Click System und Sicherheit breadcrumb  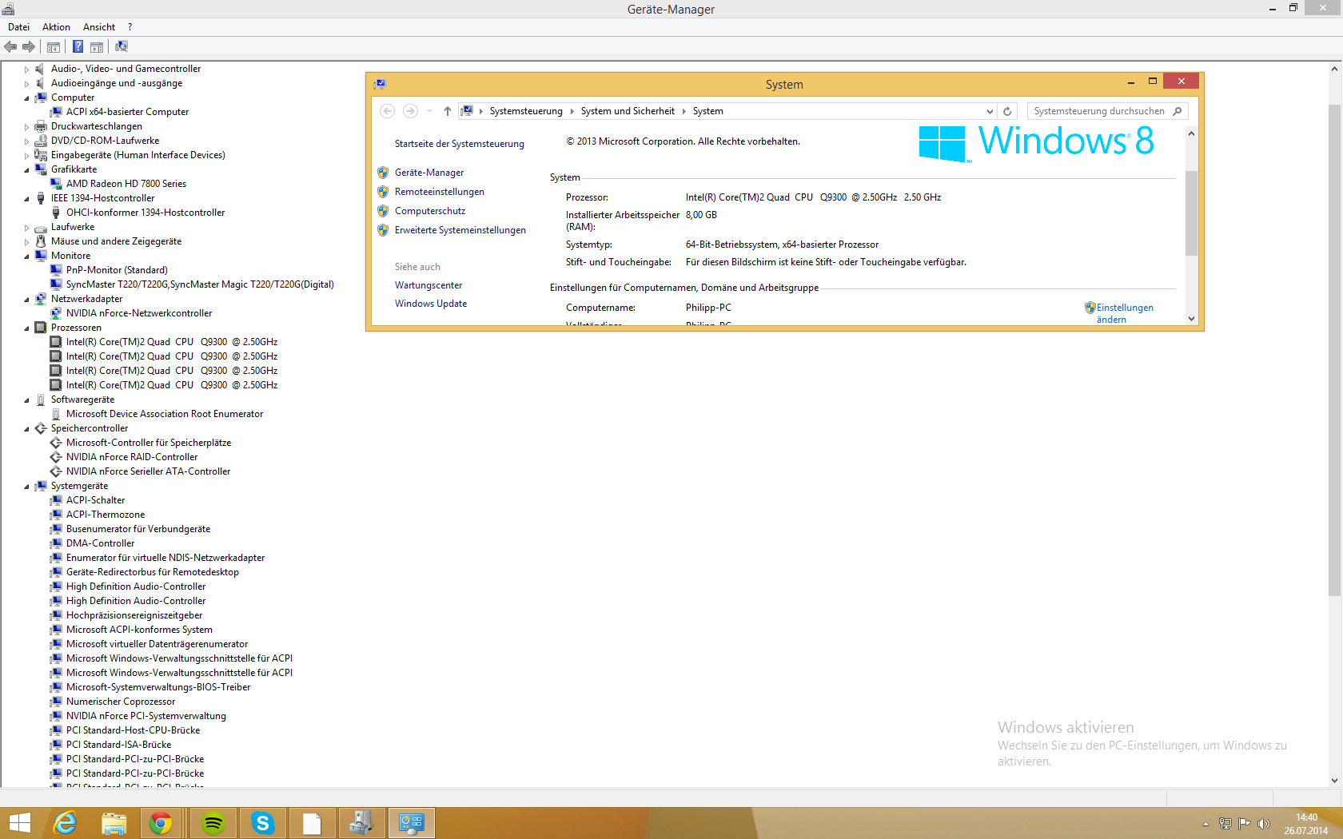(628, 111)
